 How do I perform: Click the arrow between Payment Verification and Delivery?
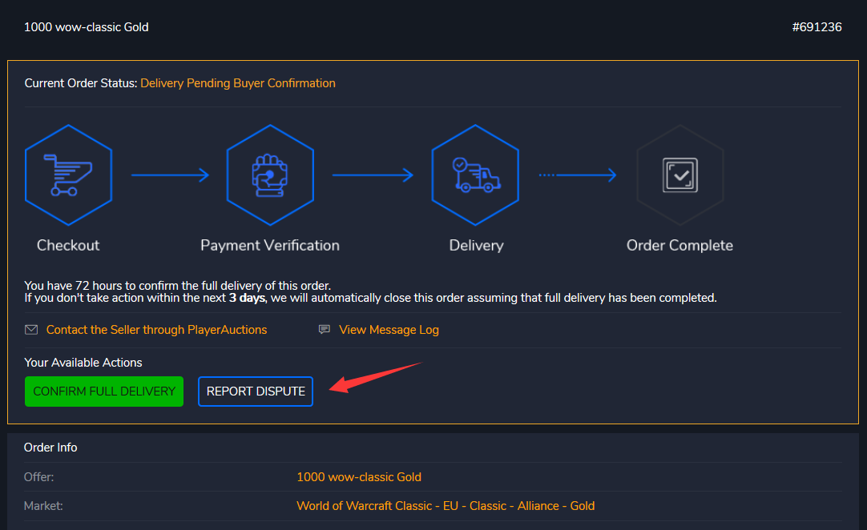[x=373, y=175]
